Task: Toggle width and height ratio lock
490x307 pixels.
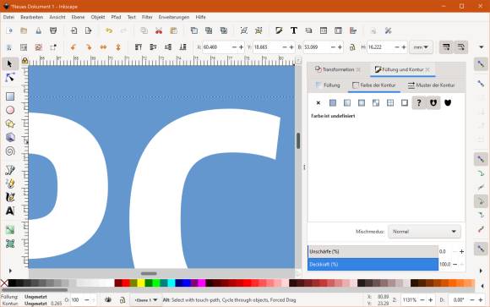Action: coord(352,47)
